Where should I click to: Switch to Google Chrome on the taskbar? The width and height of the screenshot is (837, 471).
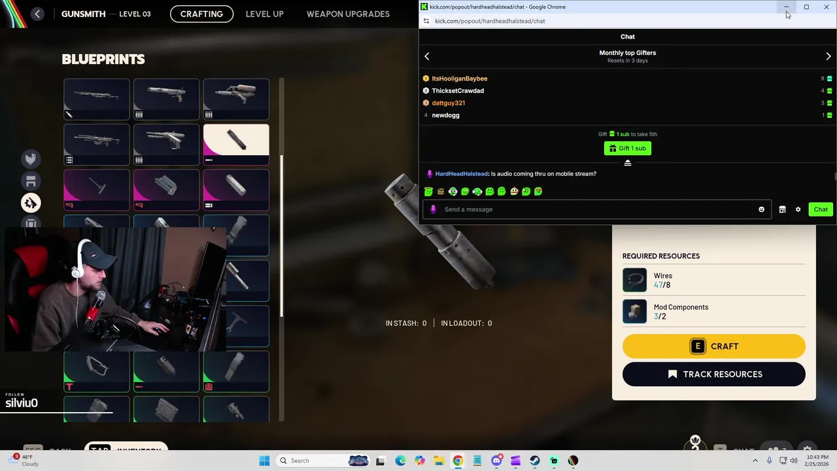tap(458, 461)
